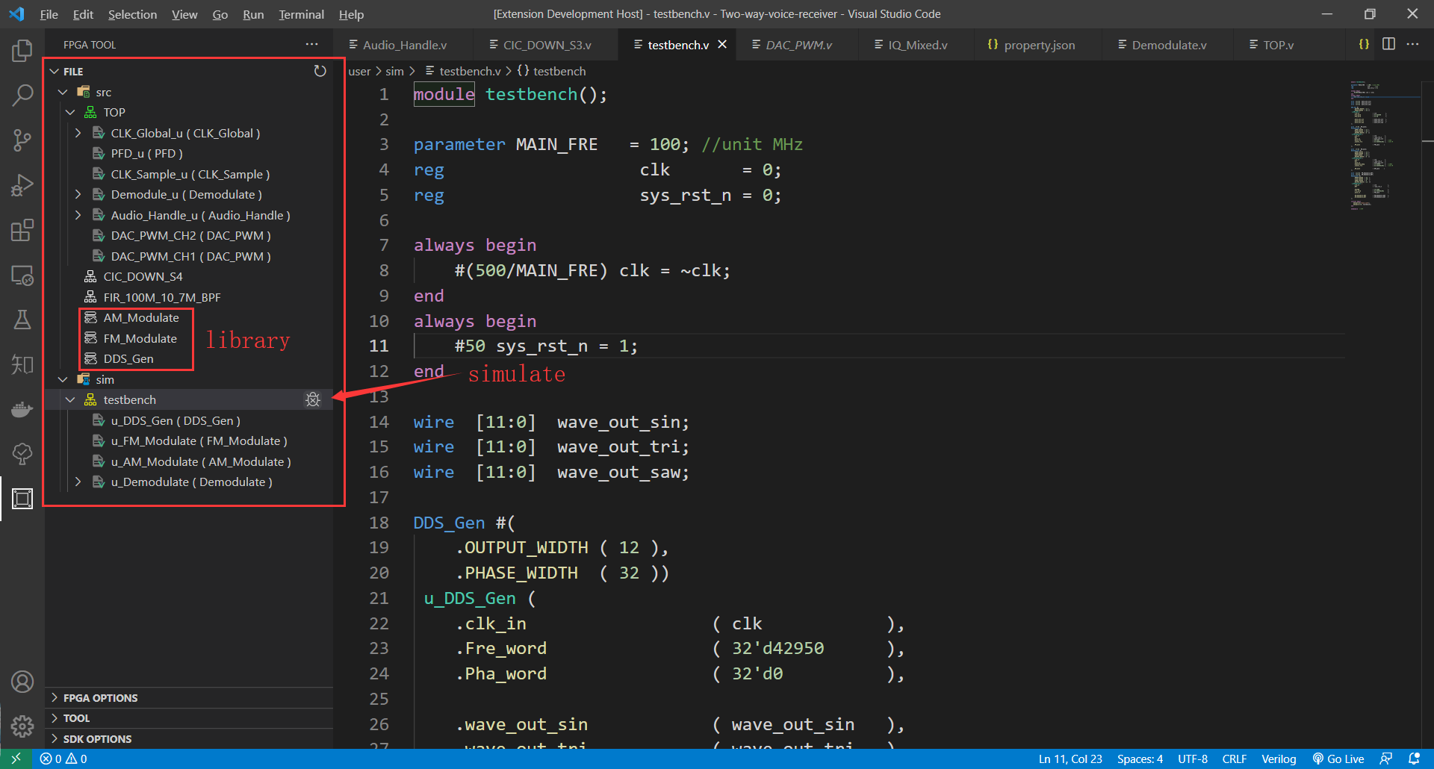Open notifications bell in status bar
Screen dimensions: 1434x769
click(1414, 759)
